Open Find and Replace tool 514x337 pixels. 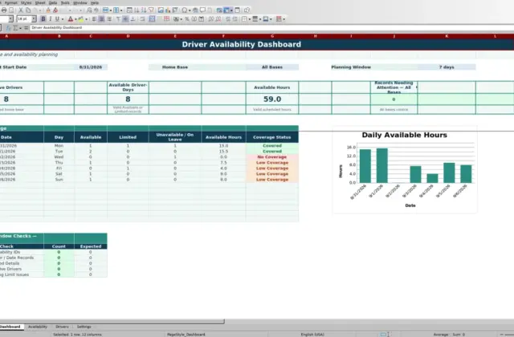click(x=89, y=10)
